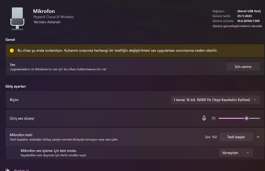
Task: Click the Mikrofon title heading
Action: pyautogui.click(x=44, y=11)
